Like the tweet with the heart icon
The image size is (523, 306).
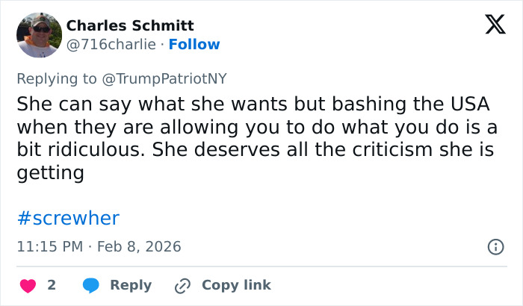28,285
